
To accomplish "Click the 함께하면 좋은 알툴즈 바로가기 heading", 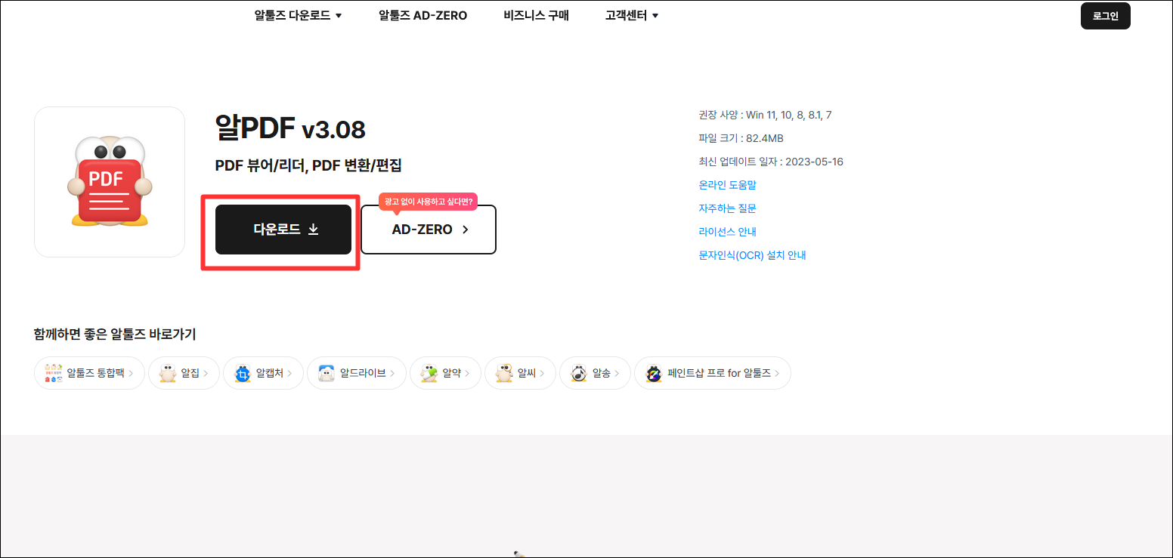I will pyautogui.click(x=115, y=334).
